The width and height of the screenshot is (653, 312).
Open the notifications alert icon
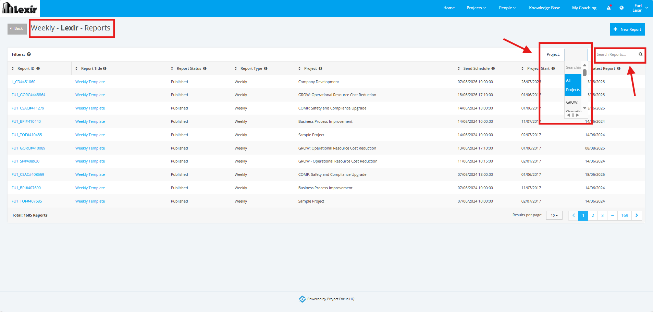point(609,8)
